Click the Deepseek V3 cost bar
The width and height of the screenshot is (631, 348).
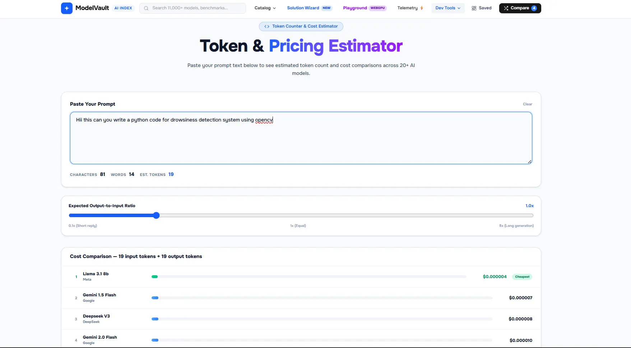coord(322,319)
